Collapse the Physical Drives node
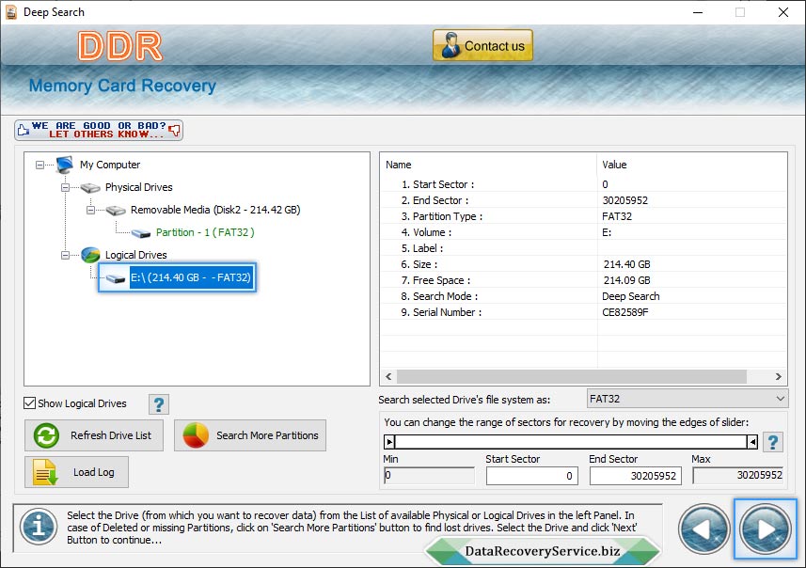The height and width of the screenshot is (568, 806). [x=65, y=188]
